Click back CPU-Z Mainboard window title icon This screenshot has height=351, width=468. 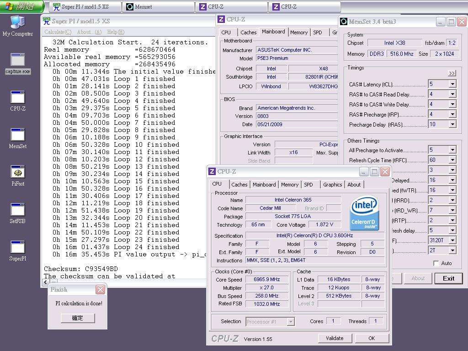(221, 19)
